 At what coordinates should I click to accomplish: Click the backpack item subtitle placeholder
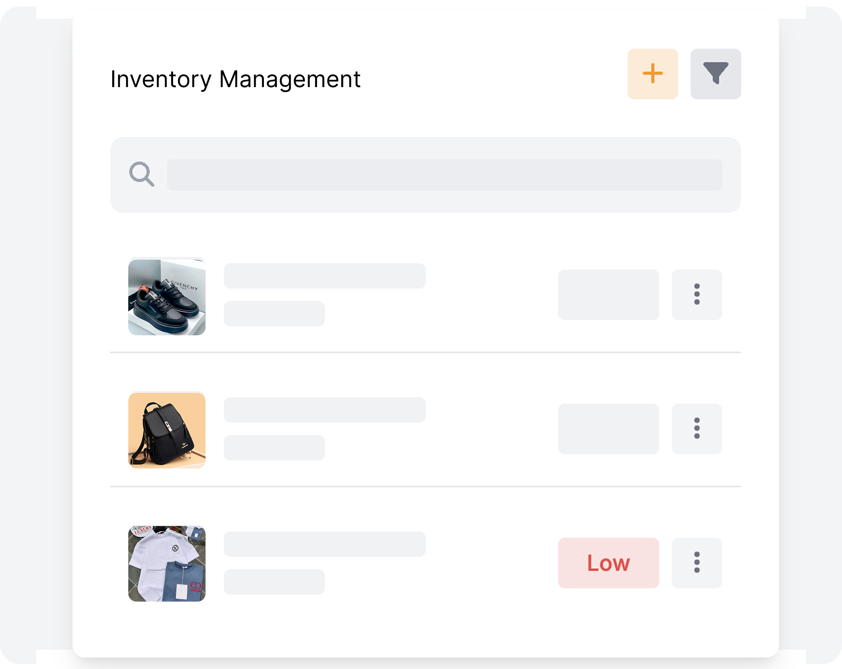tap(274, 448)
